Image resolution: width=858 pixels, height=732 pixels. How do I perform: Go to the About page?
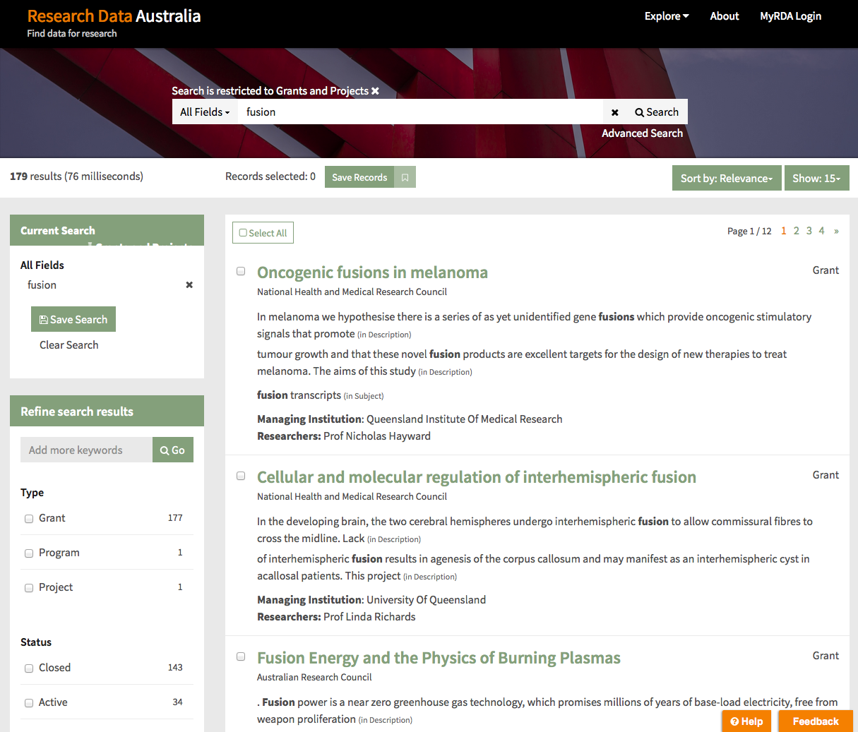click(x=724, y=16)
